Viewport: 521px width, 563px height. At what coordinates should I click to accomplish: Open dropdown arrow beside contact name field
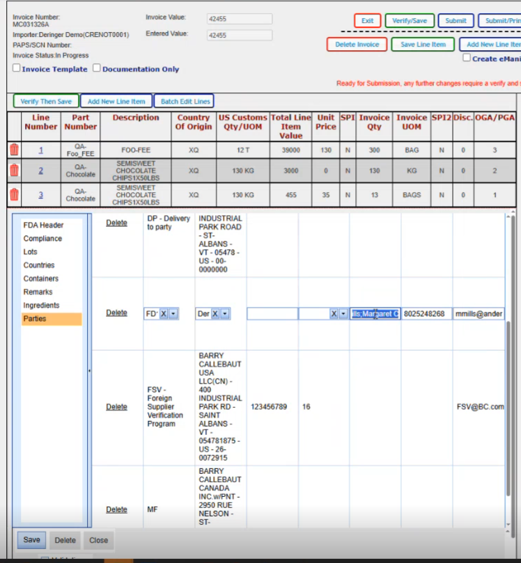343,314
